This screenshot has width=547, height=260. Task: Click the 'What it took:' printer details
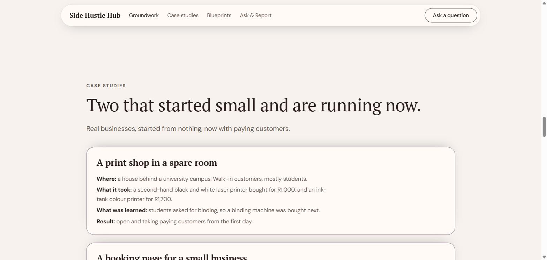coord(211,194)
